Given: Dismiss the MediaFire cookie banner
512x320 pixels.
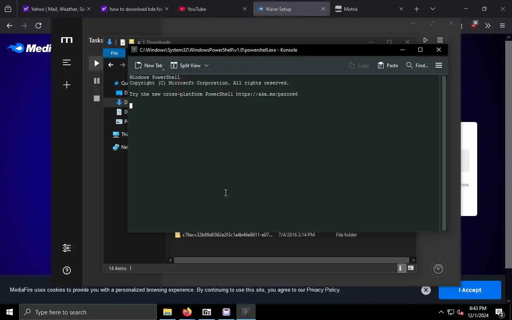Looking at the screenshot, I should point(426,290).
